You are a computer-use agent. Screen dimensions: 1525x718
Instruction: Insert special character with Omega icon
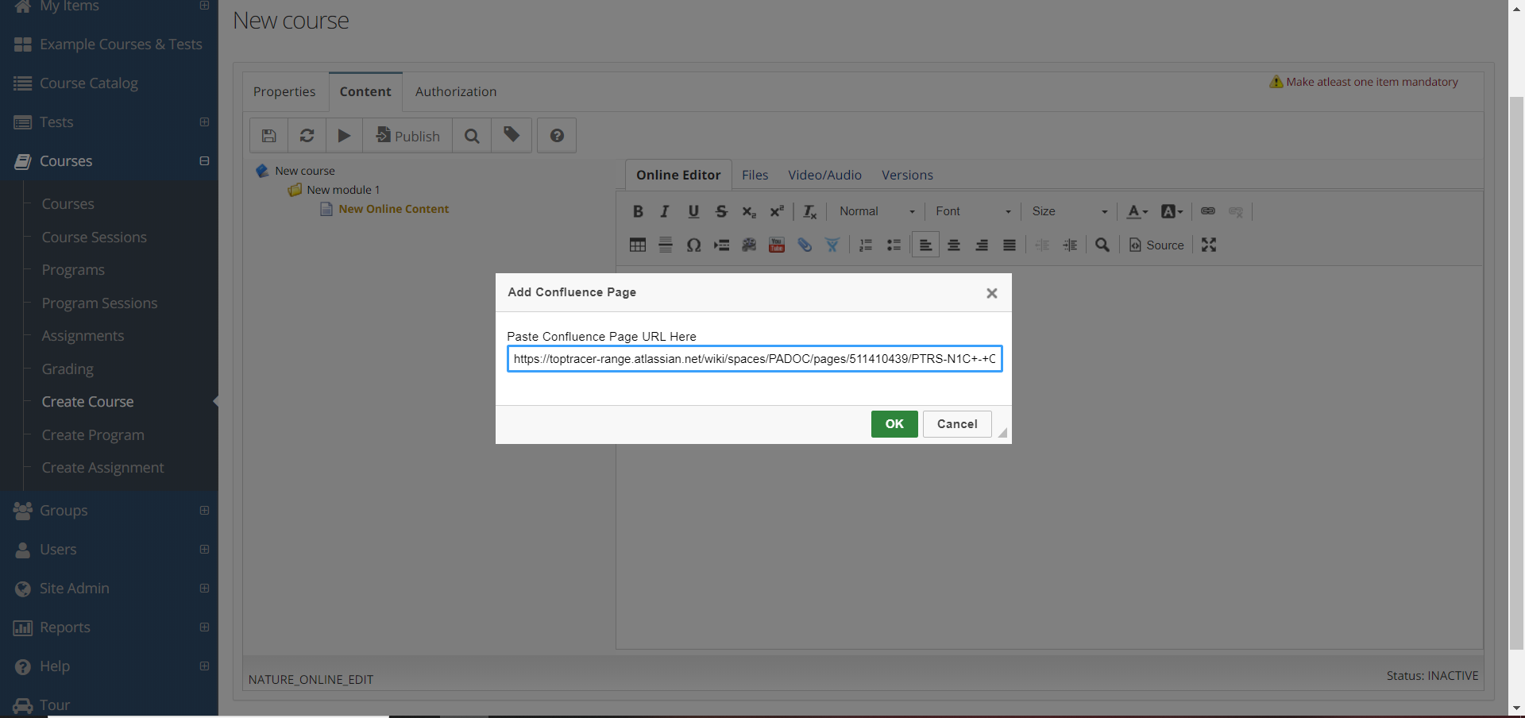[x=693, y=245]
